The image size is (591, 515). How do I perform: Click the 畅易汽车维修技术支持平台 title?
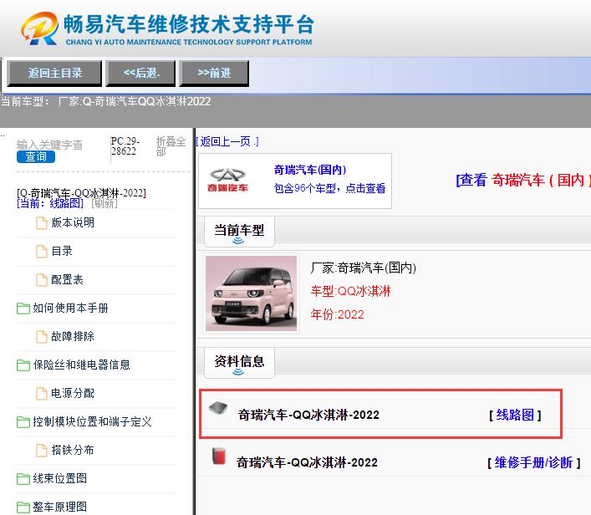click(x=189, y=24)
